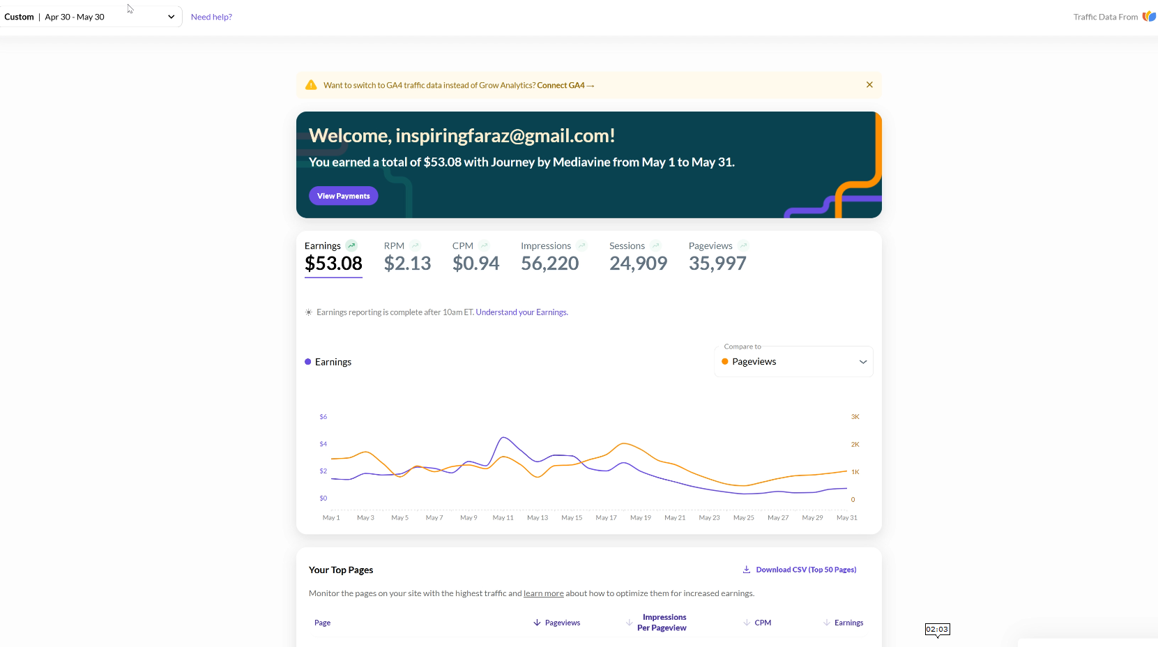Viewport: 1158px width, 647px height.
Task: Click the May 19 label on the chart axis
Action: point(641,517)
